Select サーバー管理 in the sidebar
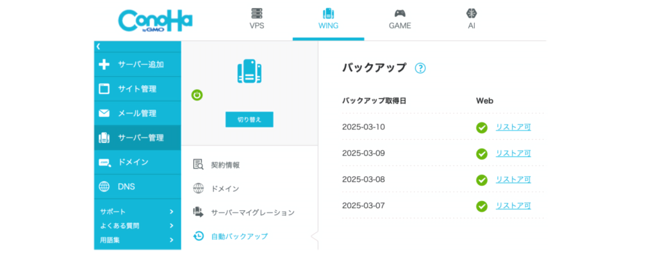 pos(140,138)
